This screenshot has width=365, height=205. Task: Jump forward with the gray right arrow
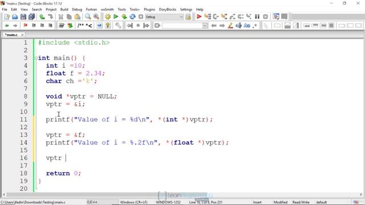coord(15,26)
